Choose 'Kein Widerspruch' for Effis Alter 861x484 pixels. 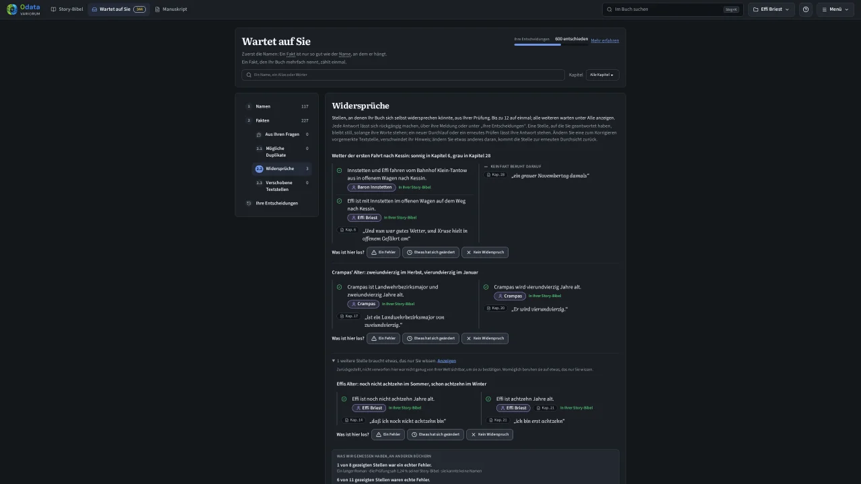[489, 434]
